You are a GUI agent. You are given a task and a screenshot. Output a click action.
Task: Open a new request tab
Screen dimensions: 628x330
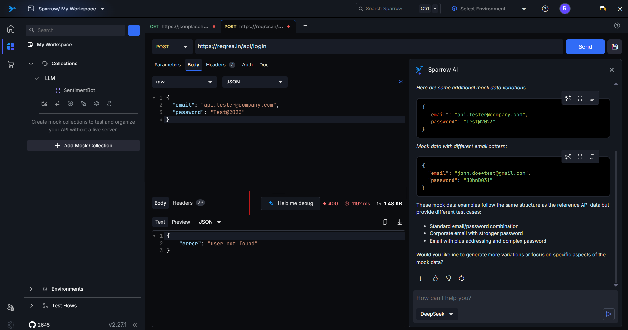[305, 26]
